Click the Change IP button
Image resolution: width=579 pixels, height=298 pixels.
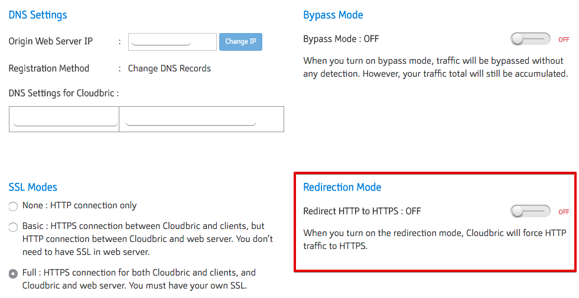click(x=240, y=42)
